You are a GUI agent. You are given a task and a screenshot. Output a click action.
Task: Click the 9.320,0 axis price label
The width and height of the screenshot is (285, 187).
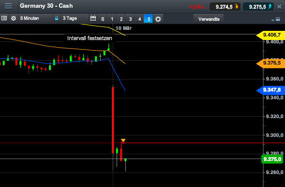click(x=274, y=117)
